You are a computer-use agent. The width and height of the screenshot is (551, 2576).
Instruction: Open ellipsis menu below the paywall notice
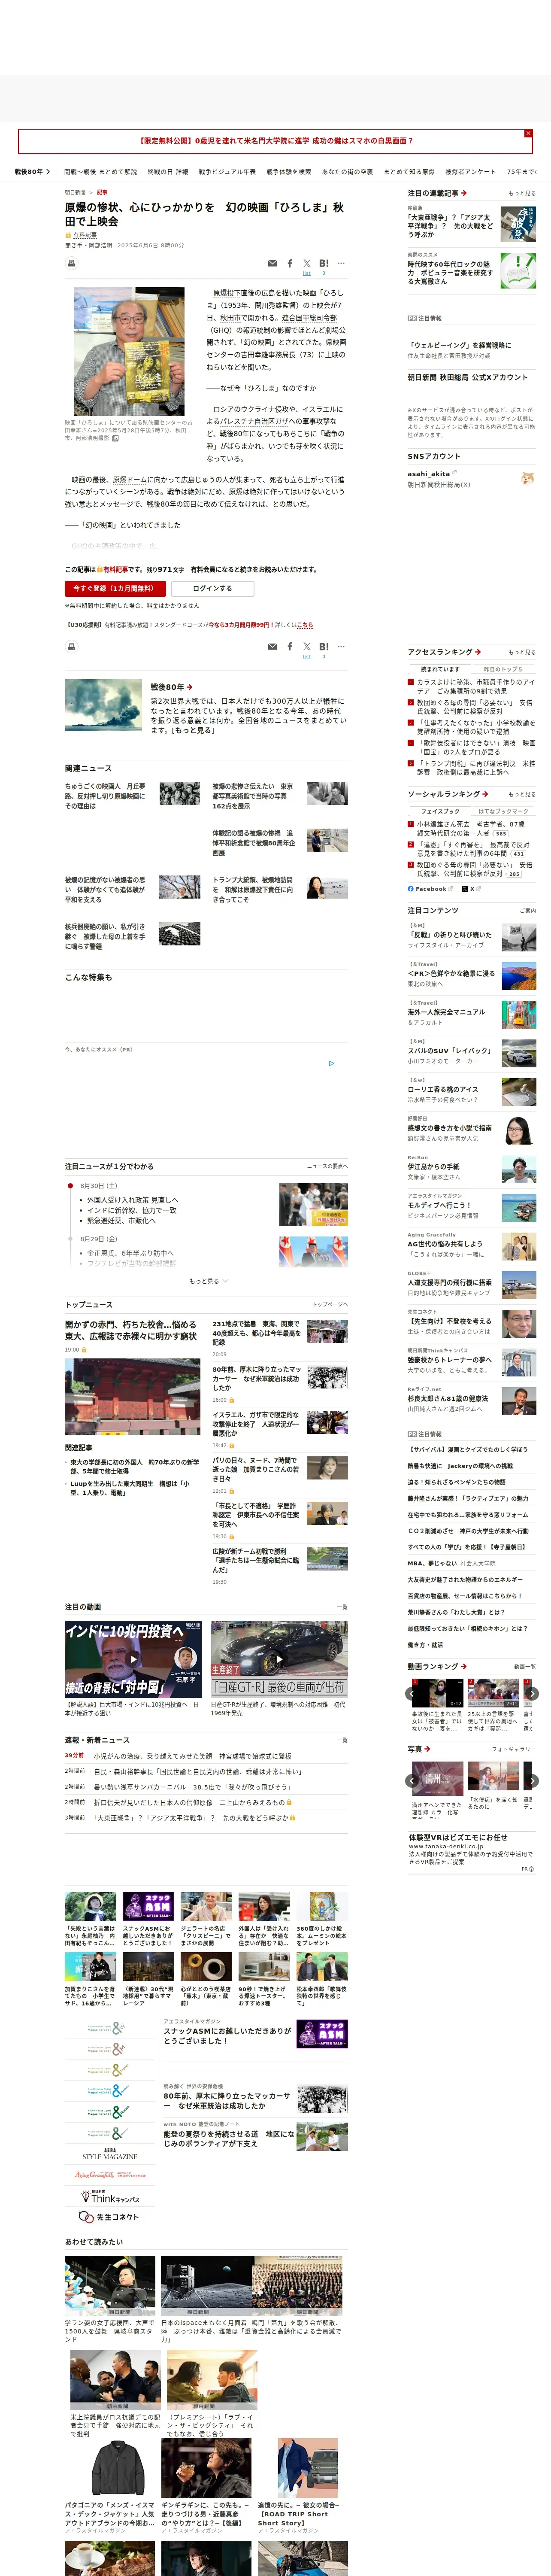(x=341, y=647)
